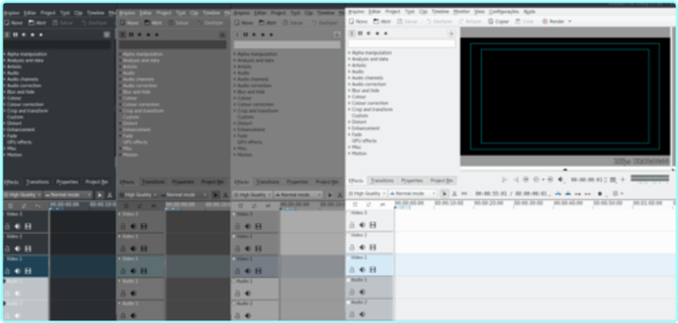Hide Video 3 track in the darkest leftmost panel
Viewport: 678px width, 323px height.
(x=28, y=226)
